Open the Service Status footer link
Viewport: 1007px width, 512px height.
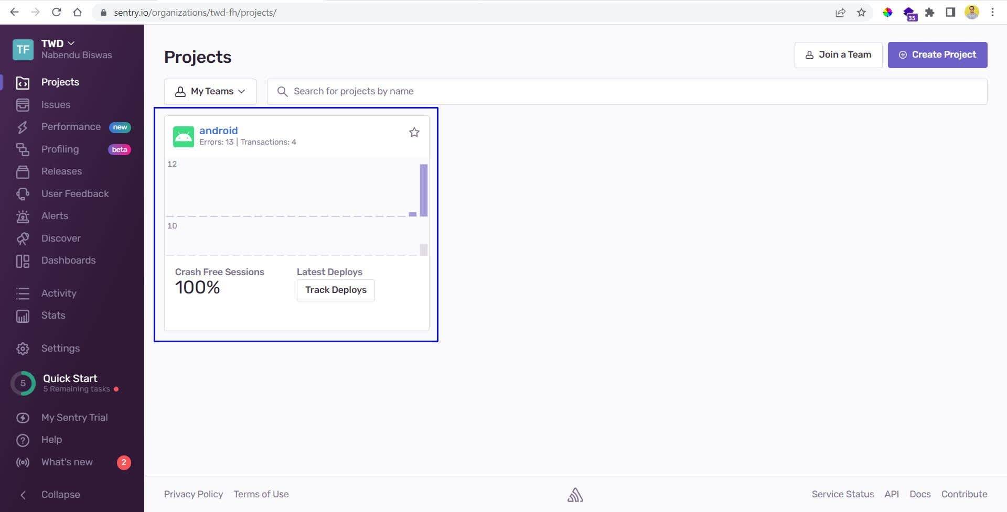pos(843,494)
